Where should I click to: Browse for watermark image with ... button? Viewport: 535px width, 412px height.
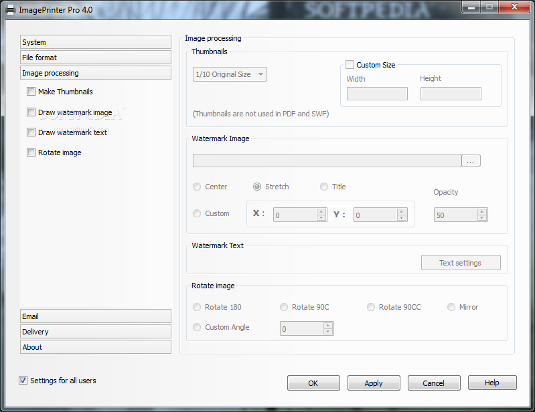tap(471, 161)
